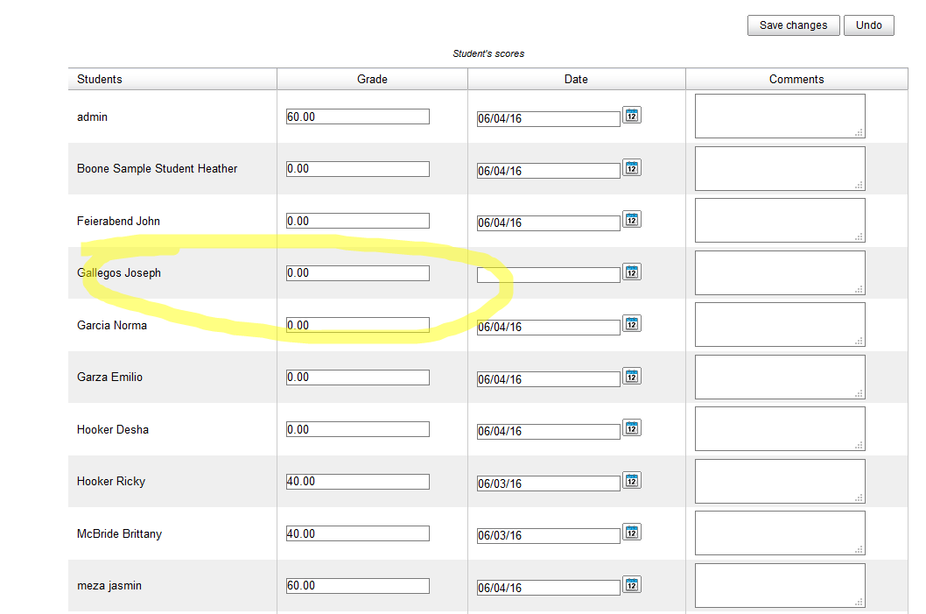Image resolution: width=926 pixels, height=614 pixels.
Task: Click calendar icon next to Garcia Norma's date
Action: tap(632, 323)
